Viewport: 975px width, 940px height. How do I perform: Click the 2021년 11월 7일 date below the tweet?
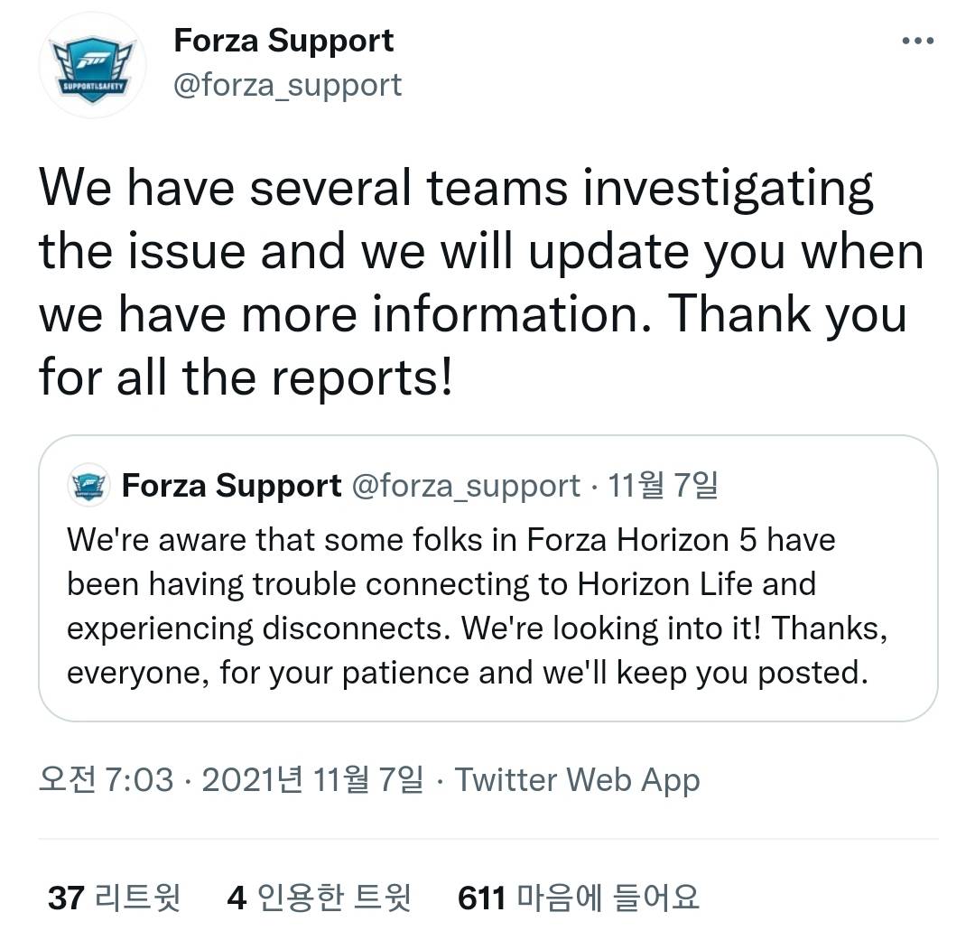[312, 779]
